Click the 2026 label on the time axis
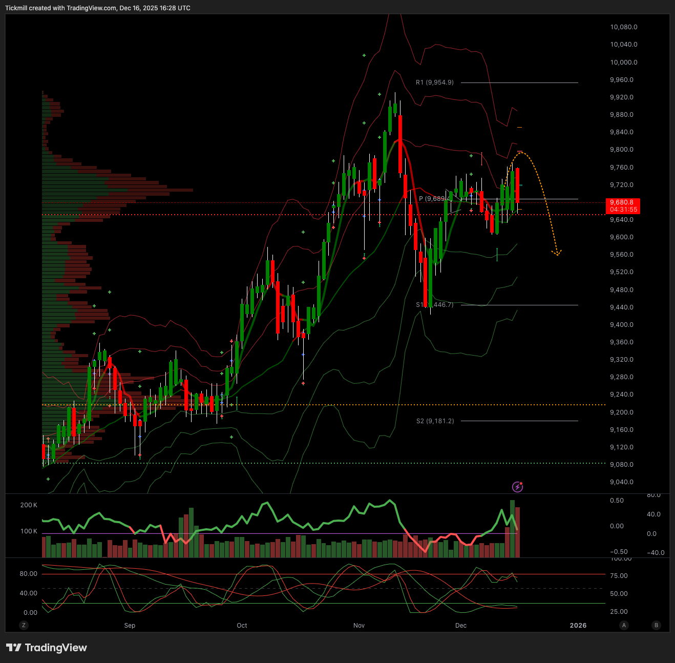675x663 pixels. point(578,625)
